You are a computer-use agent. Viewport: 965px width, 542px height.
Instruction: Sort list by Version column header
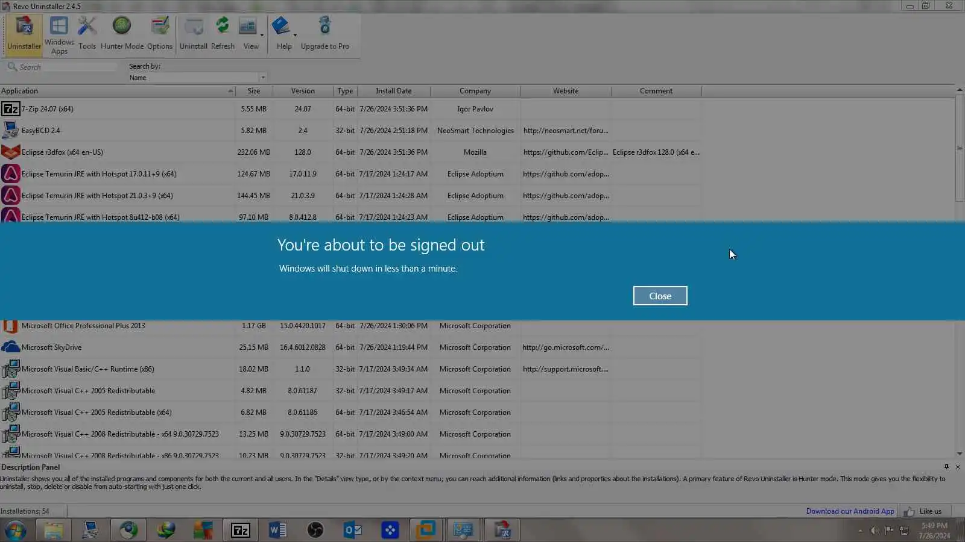[303, 91]
